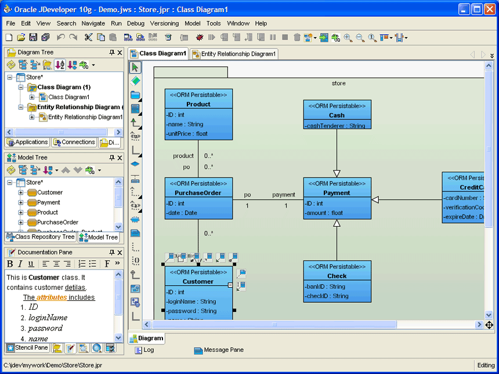Click the bulleted list icon in Documentation Pane
Image resolution: width=499 pixels, height=374 pixels.
point(93,264)
